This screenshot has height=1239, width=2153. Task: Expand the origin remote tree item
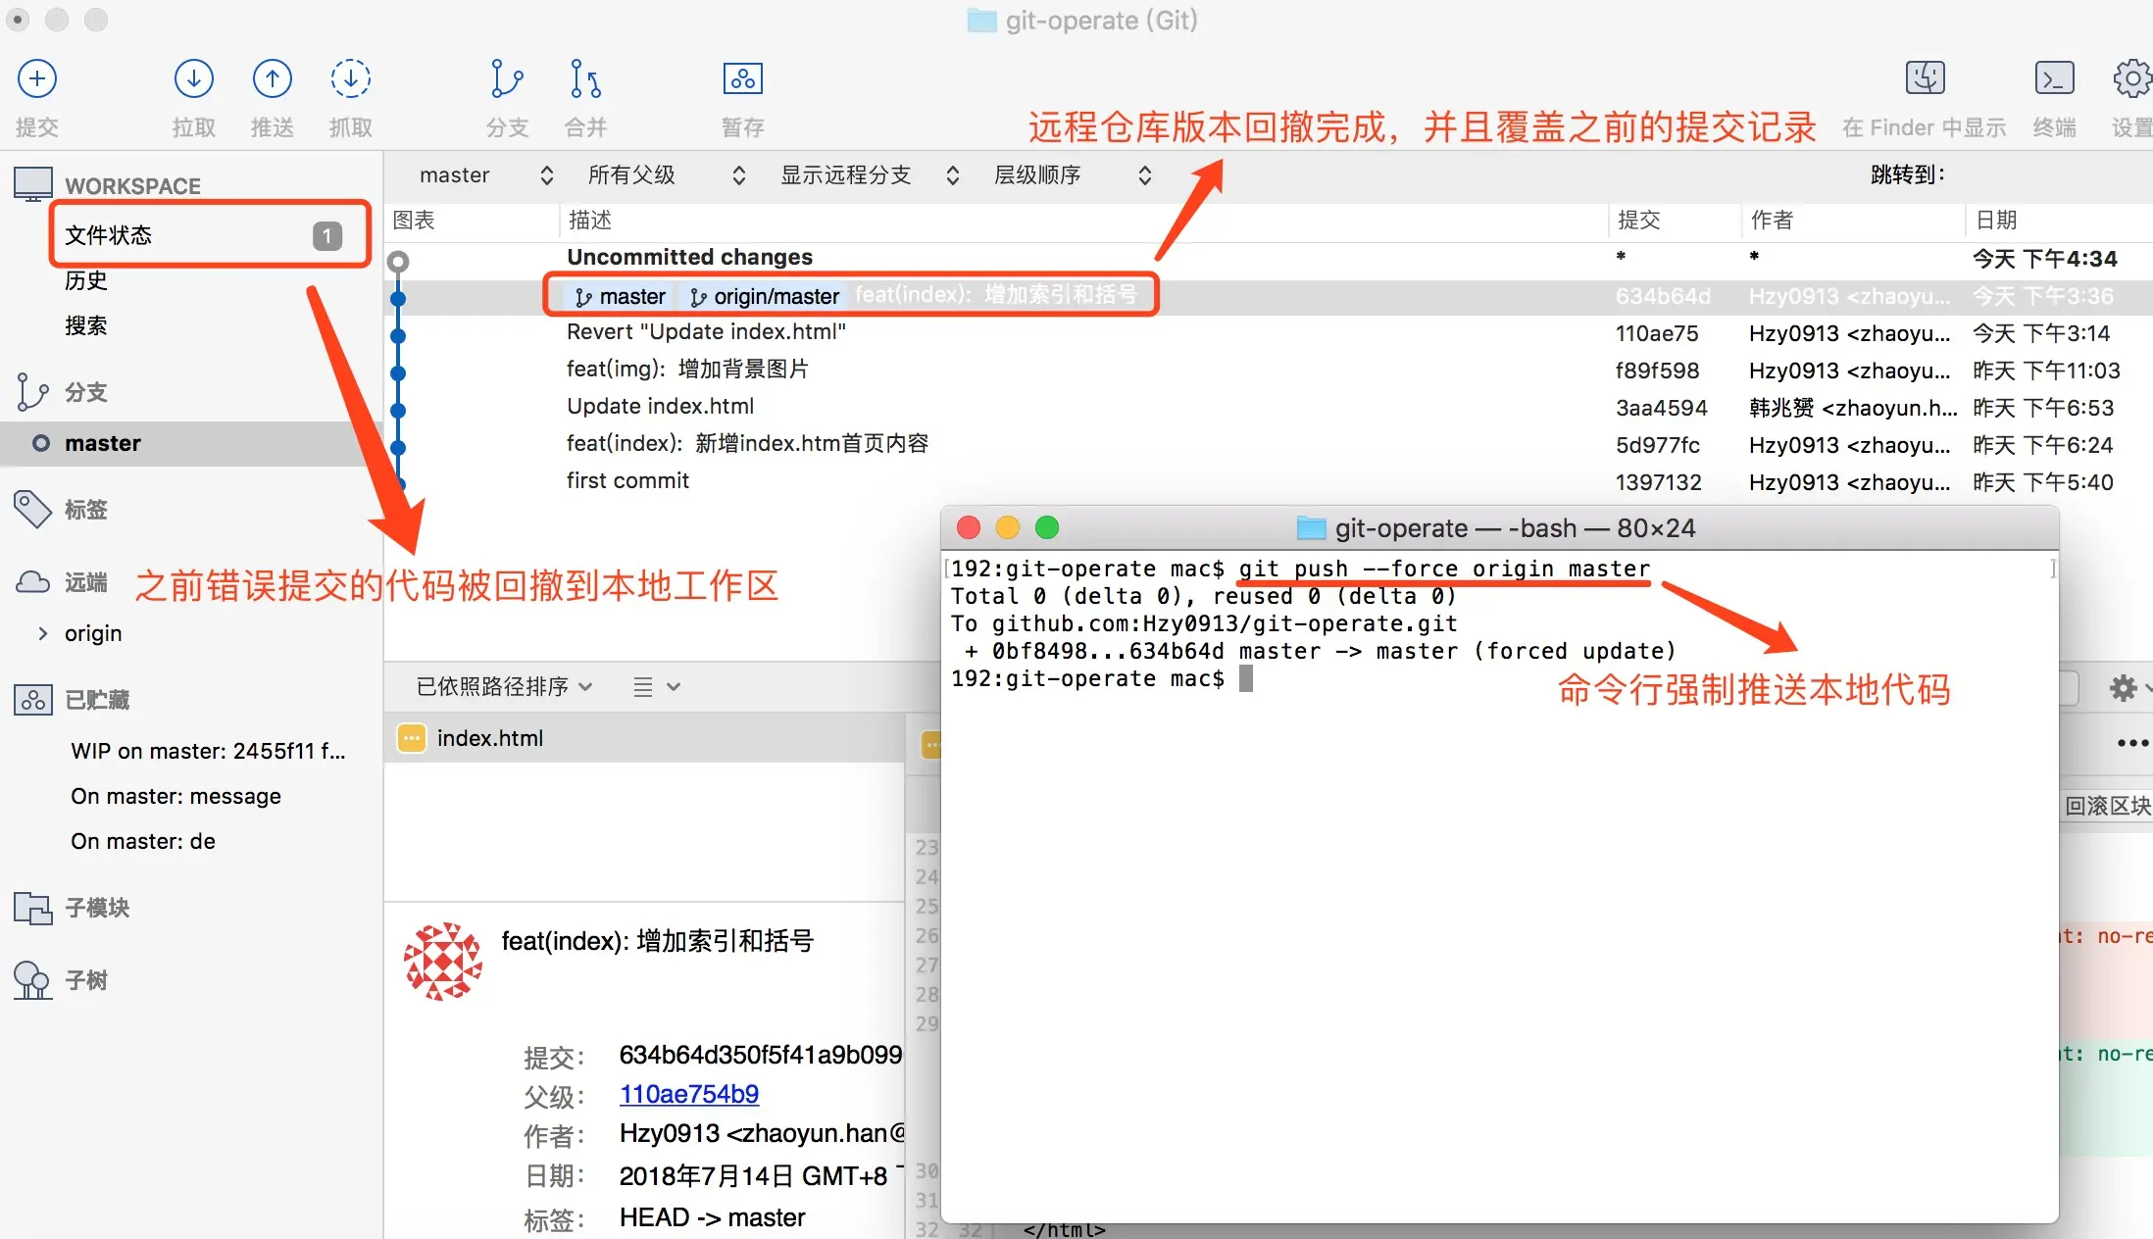pyautogui.click(x=42, y=633)
